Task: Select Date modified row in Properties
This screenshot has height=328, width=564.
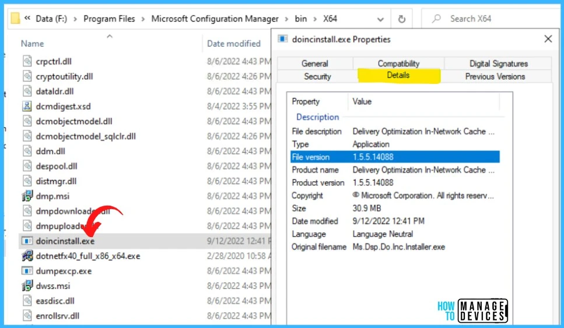Action: [395, 221]
